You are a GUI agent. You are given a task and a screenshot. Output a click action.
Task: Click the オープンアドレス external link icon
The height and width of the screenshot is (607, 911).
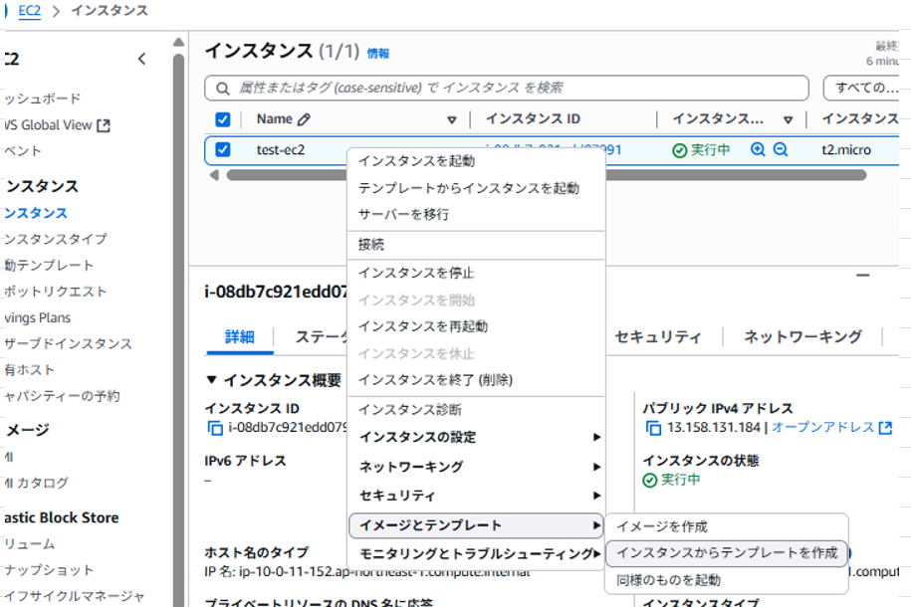click(884, 428)
